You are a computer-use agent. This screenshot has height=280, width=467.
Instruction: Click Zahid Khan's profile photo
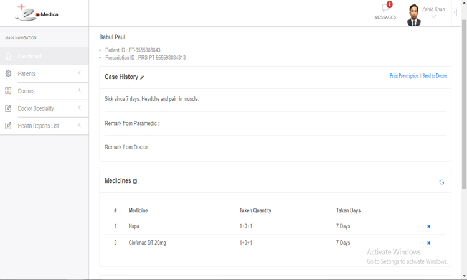(414, 15)
